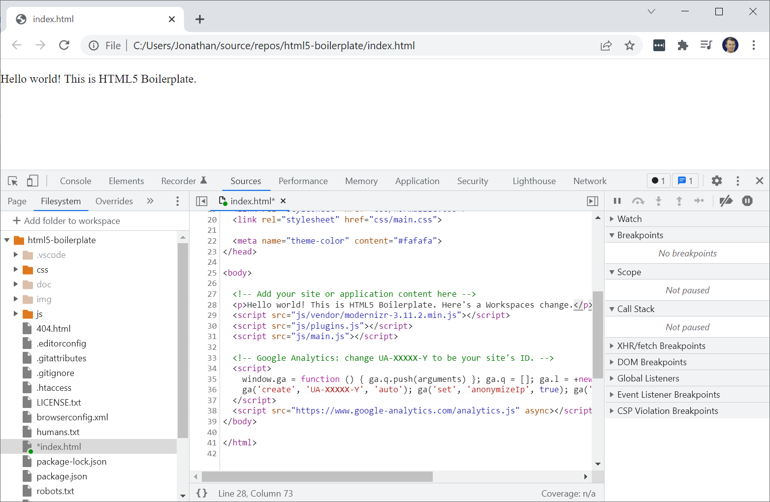Open the customize DevTools three-dot menu
Viewport: 770px width, 502px height.
(x=738, y=181)
